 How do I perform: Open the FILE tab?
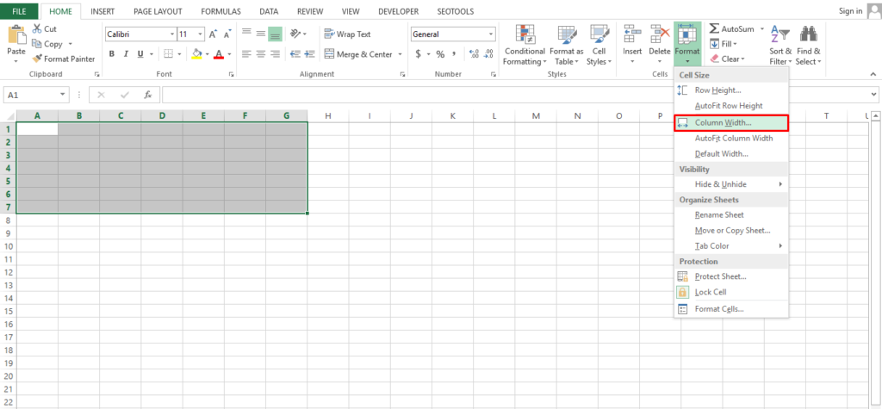click(19, 11)
